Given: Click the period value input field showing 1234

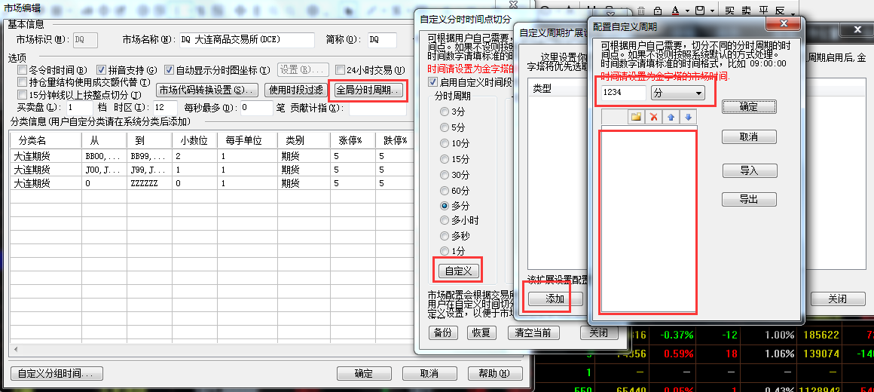Looking at the screenshot, I should [x=624, y=93].
